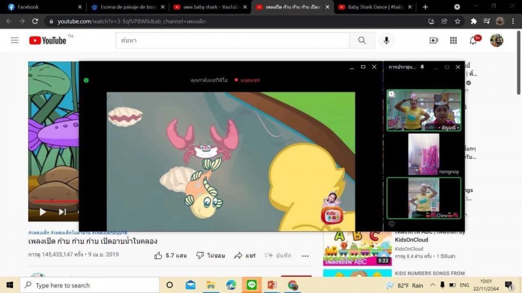
Task: Open the three-dot more actions menu under video
Action: [305, 256]
